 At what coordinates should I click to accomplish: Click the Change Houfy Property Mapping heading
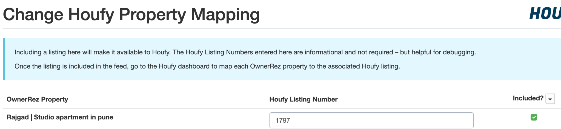(131, 14)
